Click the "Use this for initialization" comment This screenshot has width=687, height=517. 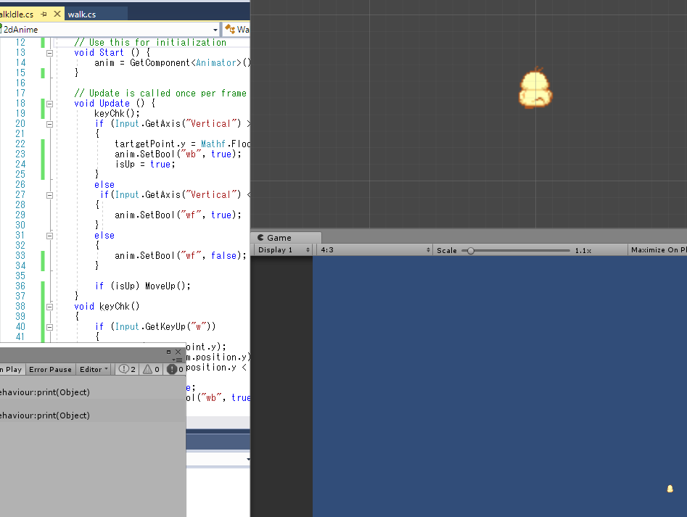[150, 43]
